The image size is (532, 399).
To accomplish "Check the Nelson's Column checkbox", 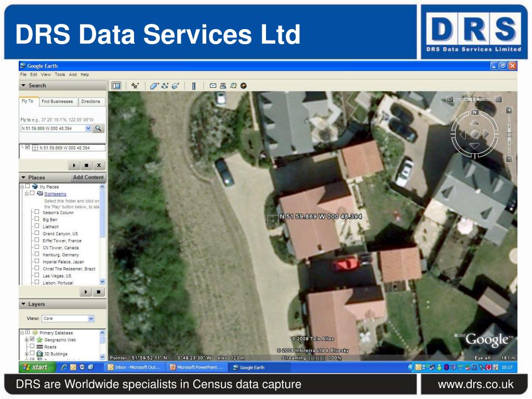I will pyautogui.click(x=37, y=212).
